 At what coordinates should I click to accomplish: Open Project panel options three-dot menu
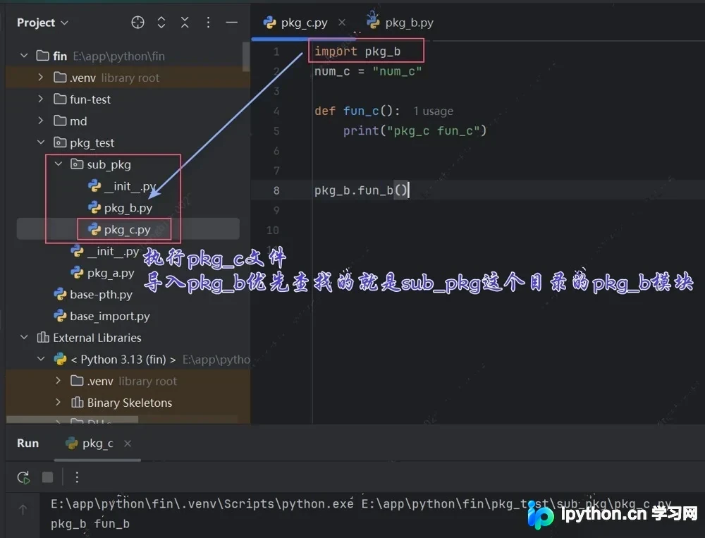[x=208, y=23]
